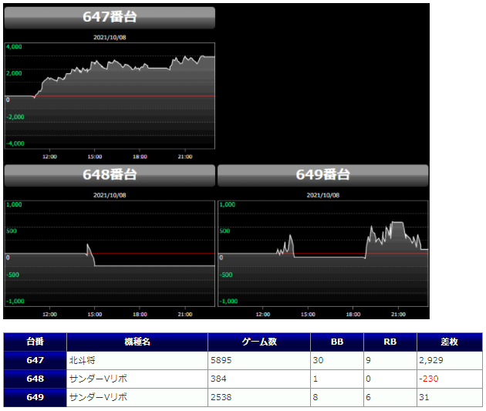Click the 2021/10/08 date above 648 graph
The height and width of the screenshot is (411, 486).
point(110,195)
